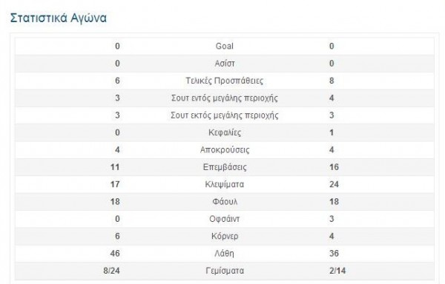Click the 8/24 crosses value
The height and width of the screenshot is (284, 445).
click(x=111, y=271)
